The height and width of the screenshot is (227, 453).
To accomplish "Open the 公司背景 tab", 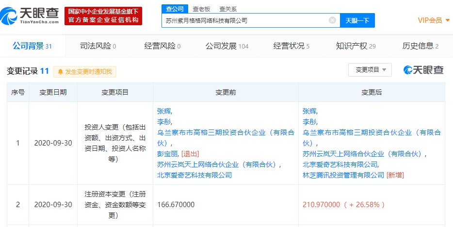I will tap(32, 46).
